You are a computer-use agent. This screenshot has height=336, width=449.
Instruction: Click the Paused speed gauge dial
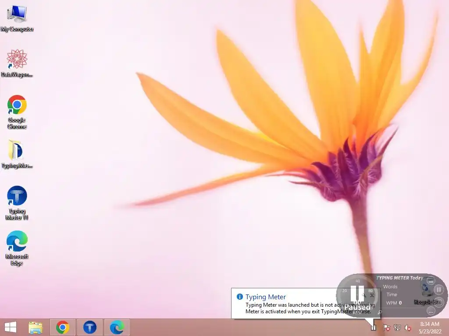click(357, 296)
